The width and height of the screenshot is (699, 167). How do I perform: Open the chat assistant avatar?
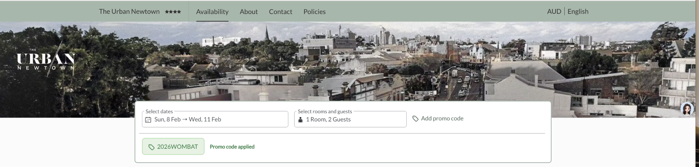tap(687, 108)
